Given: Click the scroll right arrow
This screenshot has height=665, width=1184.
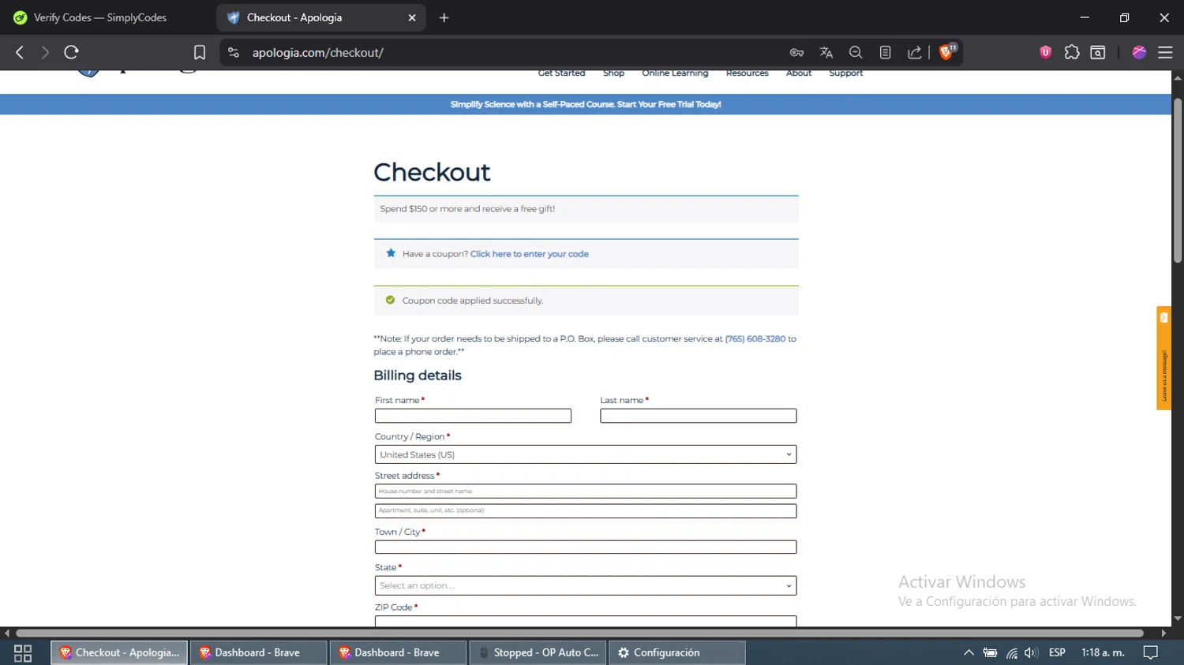Looking at the screenshot, I should coord(1163,633).
